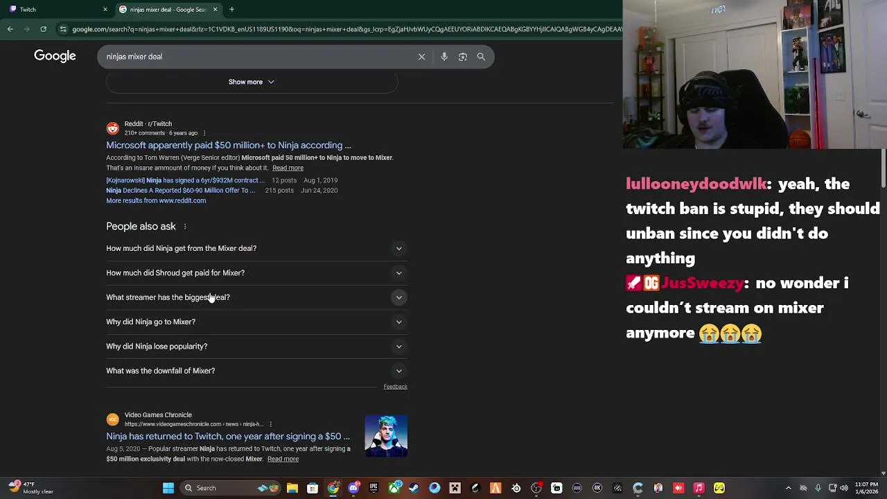Open Google Lens image search icon
The height and width of the screenshot is (499, 887).
pyautogui.click(x=463, y=57)
